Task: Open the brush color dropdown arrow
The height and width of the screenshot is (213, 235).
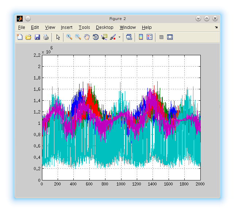Action: (119, 37)
